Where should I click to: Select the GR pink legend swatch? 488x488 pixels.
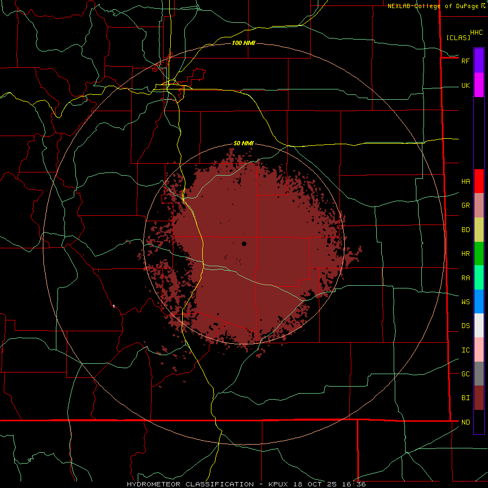[479, 206]
